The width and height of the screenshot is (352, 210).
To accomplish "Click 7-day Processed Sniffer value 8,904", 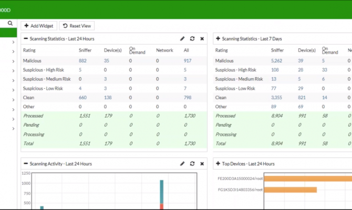I will (277, 116).
